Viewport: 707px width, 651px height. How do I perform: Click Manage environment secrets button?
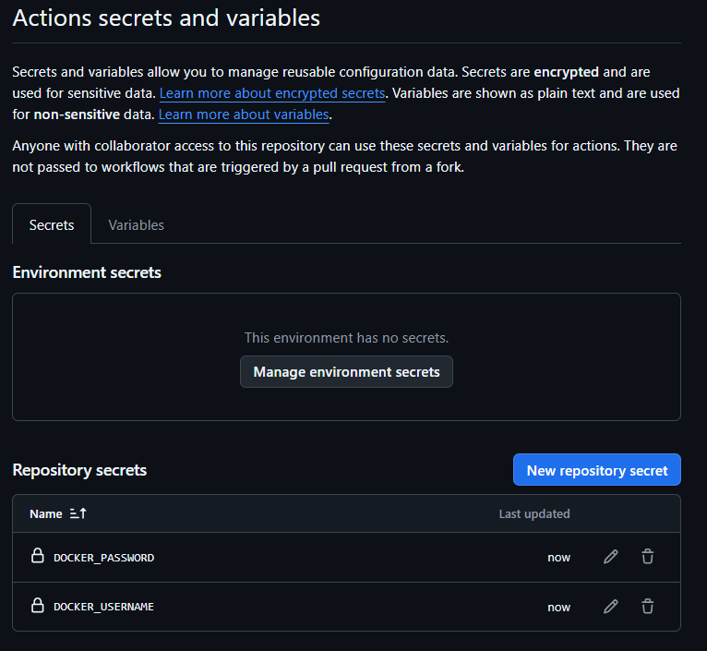point(346,372)
